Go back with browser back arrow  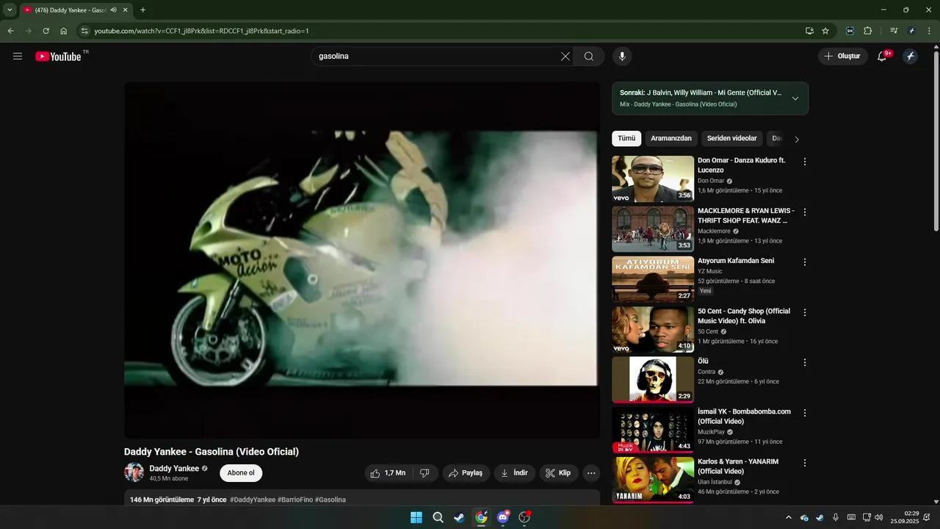10,31
